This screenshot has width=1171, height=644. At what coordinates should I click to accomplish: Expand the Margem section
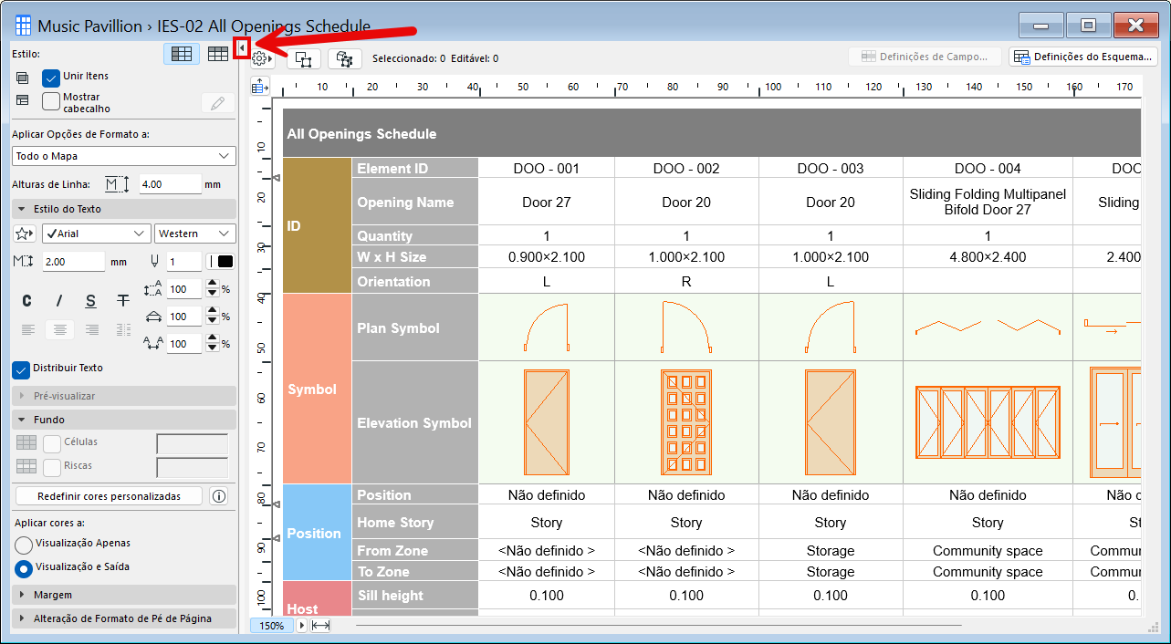(x=123, y=594)
